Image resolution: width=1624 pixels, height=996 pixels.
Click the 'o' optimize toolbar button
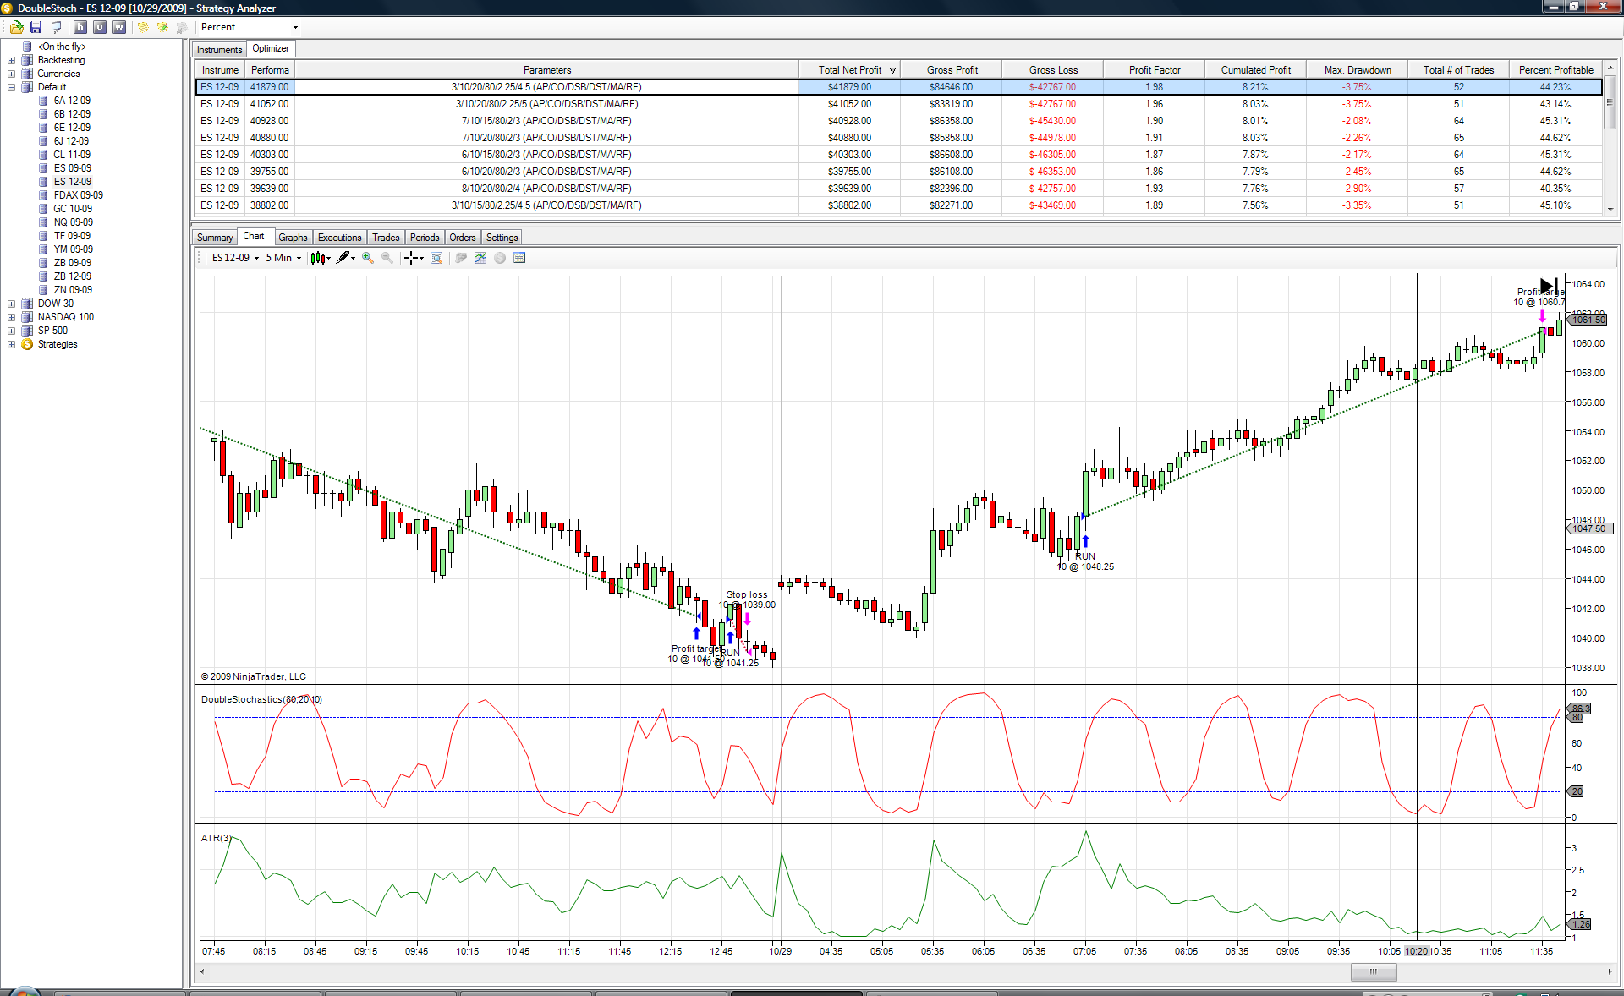(100, 27)
